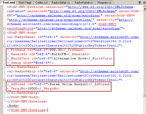
Task: Select the RadyoKanal.cs tab
Action: coord(83,3)
